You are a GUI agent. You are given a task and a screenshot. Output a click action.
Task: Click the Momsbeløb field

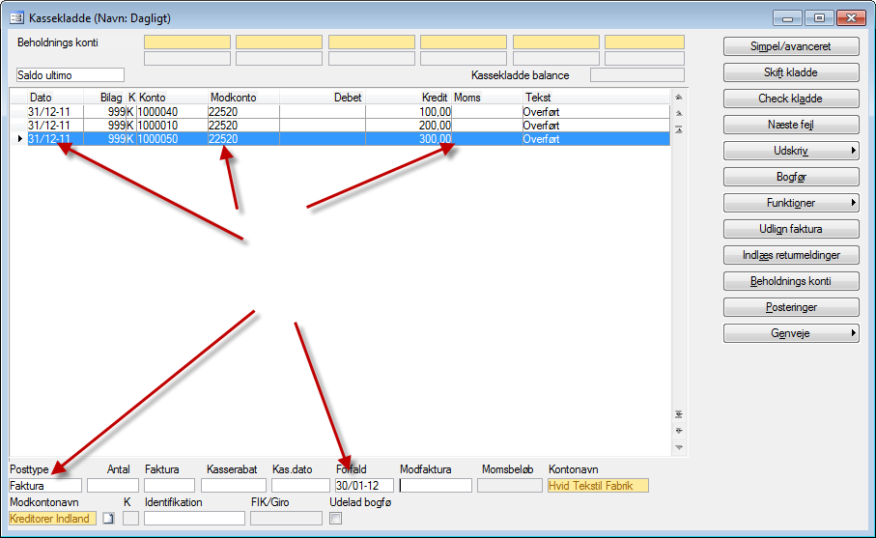tap(510, 486)
